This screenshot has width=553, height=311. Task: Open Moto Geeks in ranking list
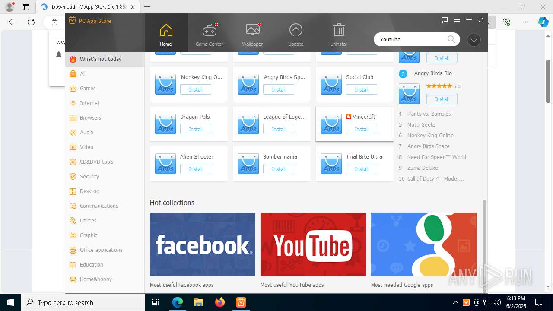pyautogui.click(x=422, y=125)
